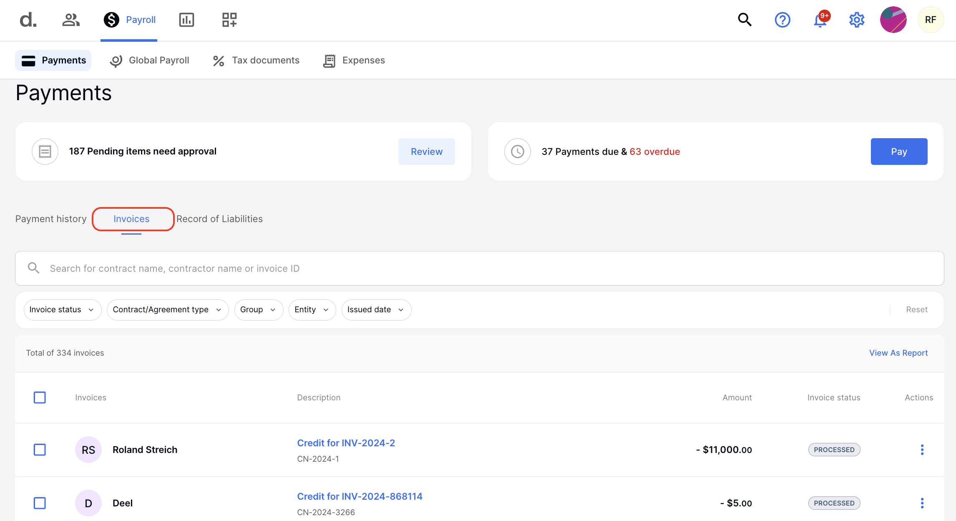The height and width of the screenshot is (521, 956).
Task: Open the Issued date filter
Action: click(375, 309)
